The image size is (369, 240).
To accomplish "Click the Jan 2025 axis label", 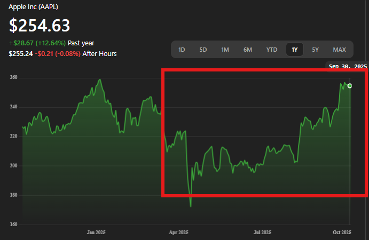I will (96, 232).
